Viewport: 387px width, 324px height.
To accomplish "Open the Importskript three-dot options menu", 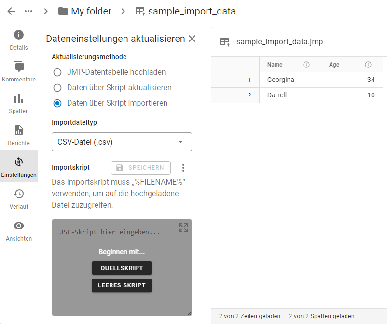I will (x=183, y=168).
